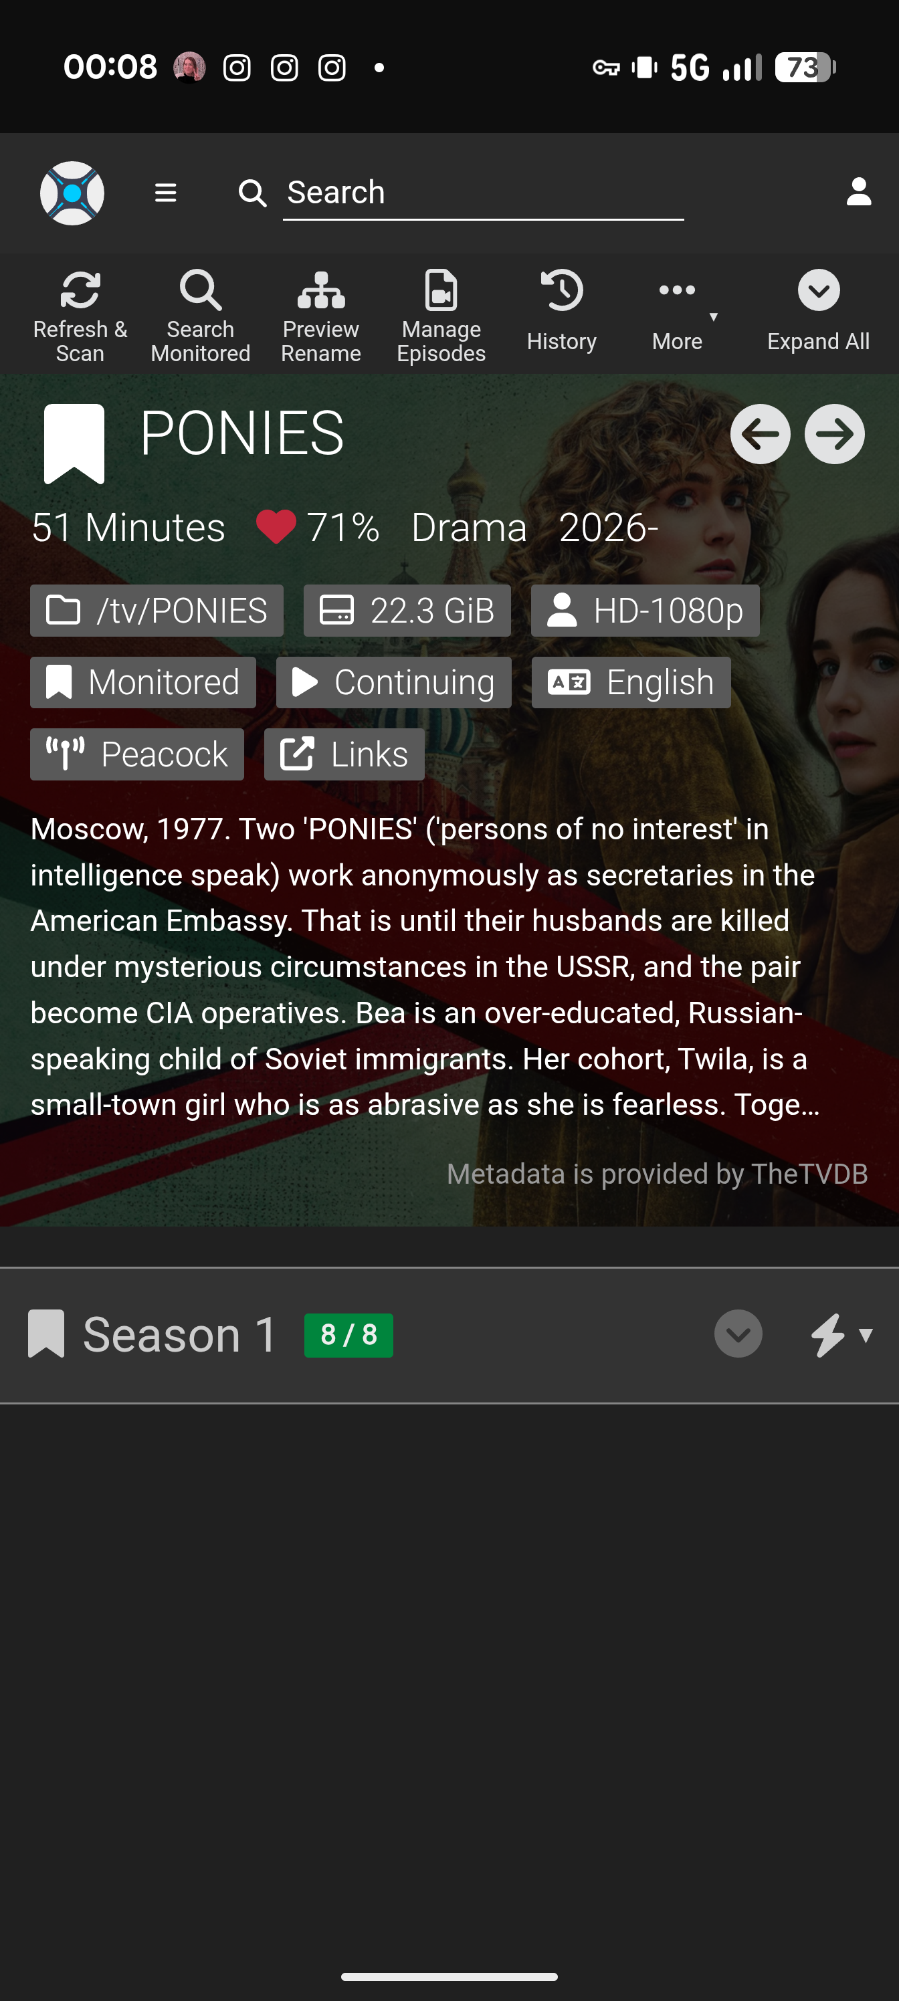Toggle PONIES series monitored bookmark
The width and height of the screenshot is (899, 2001).
click(74, 443)
